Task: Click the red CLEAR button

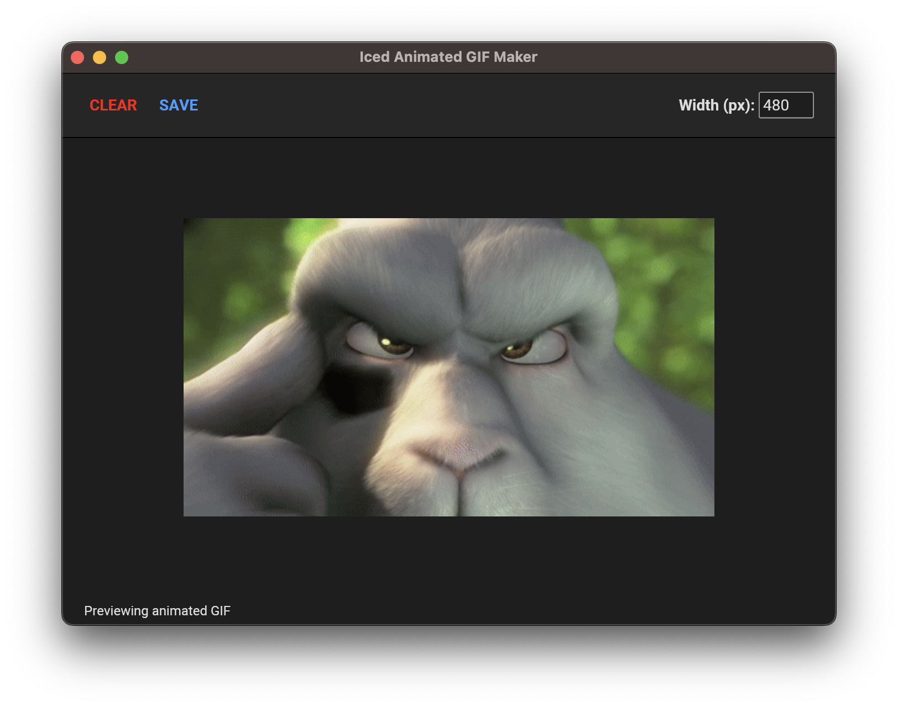Action: [x=113, y=105]
